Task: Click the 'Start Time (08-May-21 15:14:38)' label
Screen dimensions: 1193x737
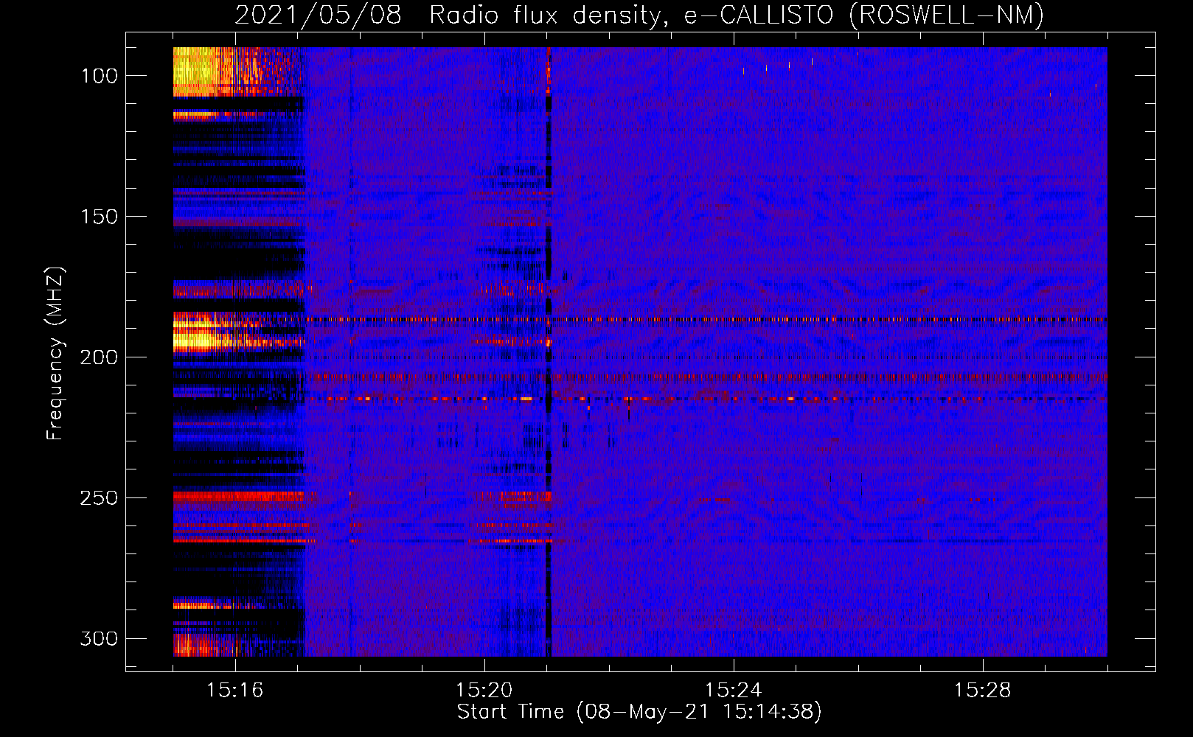Action: [x=639, y=712]
